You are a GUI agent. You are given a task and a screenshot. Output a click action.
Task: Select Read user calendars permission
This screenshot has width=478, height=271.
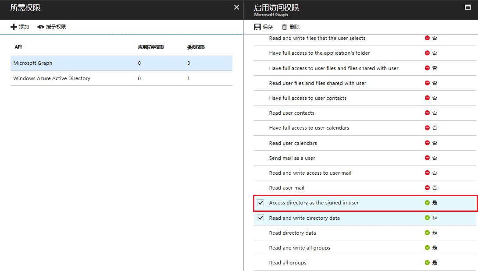pyautogui.click(x=293, y=143)
